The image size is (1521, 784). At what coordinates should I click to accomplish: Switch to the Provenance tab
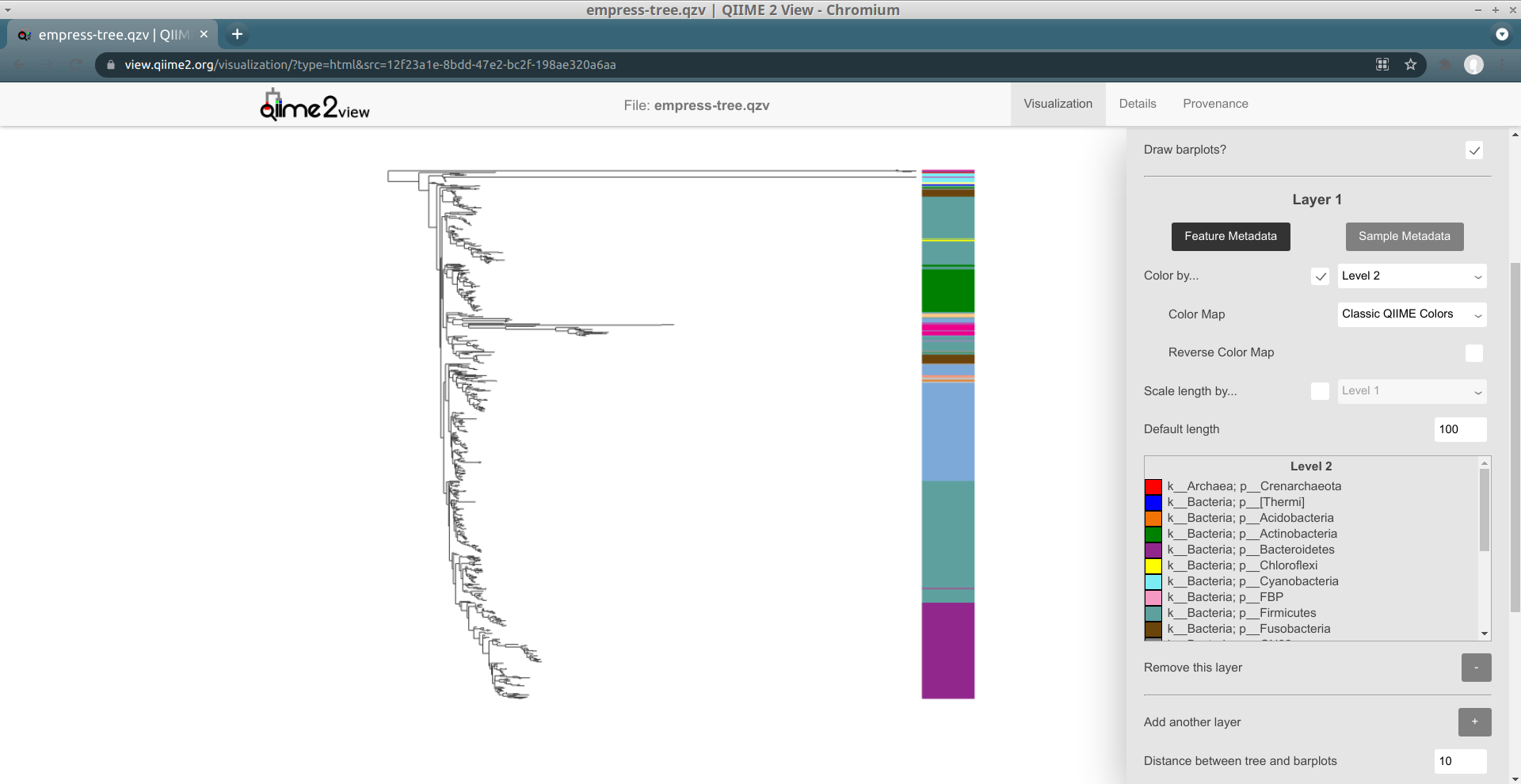1215,104
